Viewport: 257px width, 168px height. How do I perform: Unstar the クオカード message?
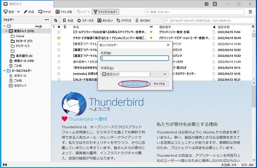pyautogui.click(x=59, y=38)
